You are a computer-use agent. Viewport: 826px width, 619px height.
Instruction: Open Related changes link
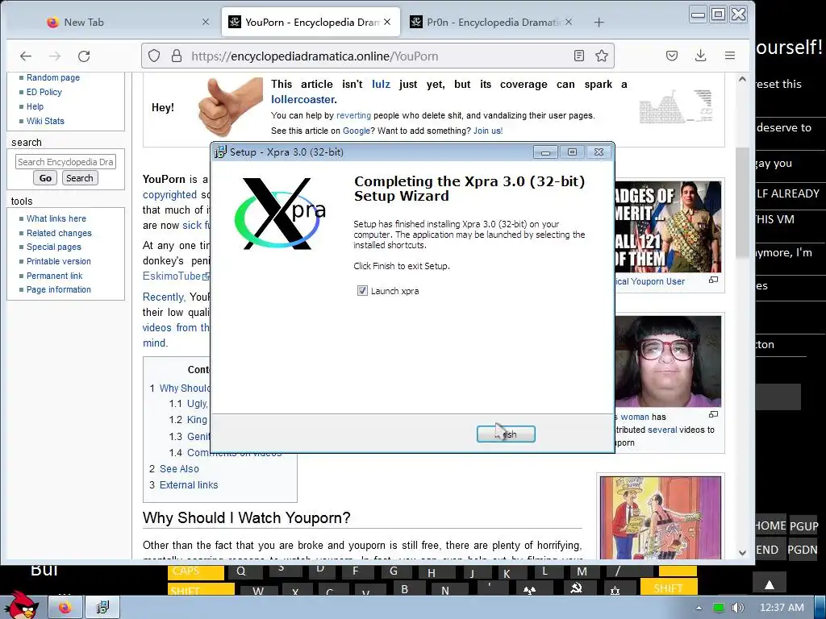coord(59,233)
